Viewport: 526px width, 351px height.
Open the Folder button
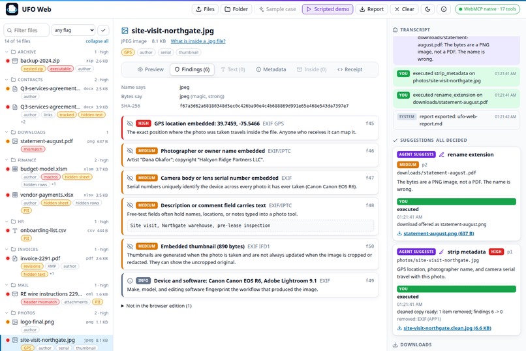[x=236, y=9]
